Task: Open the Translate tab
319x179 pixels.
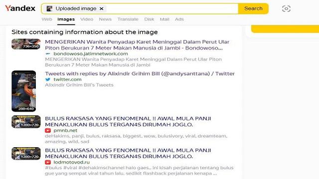Action: 128,19
